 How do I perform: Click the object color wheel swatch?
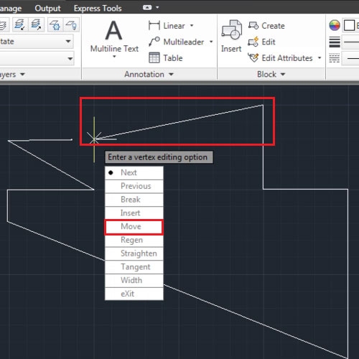335,25
